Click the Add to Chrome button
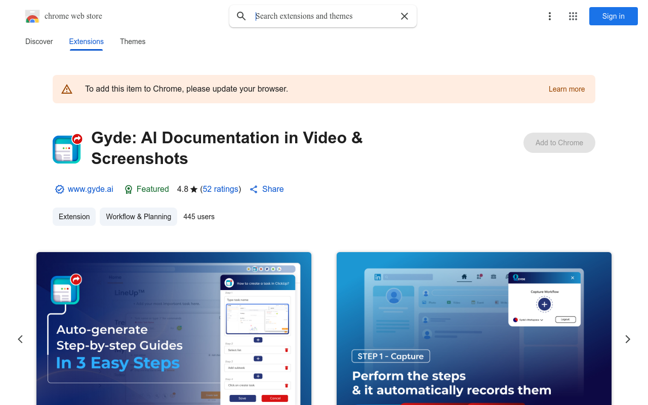The width and height of the screenshot is (648, 405). click(559, 143)
